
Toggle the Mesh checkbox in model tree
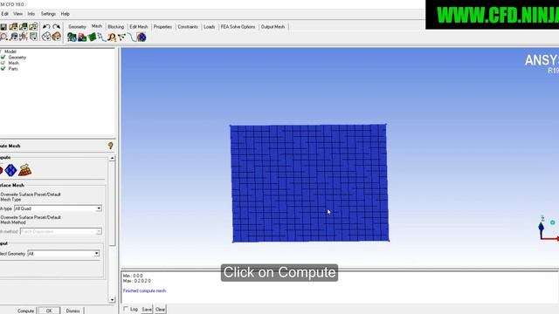point(3,63)
